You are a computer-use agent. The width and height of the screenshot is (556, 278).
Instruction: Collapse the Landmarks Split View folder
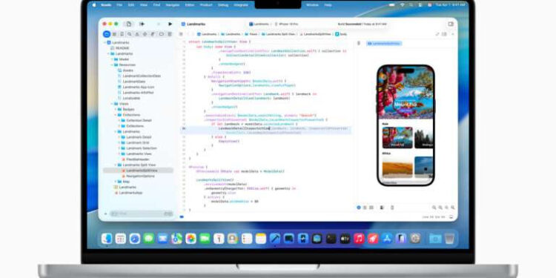click(116, 165)
